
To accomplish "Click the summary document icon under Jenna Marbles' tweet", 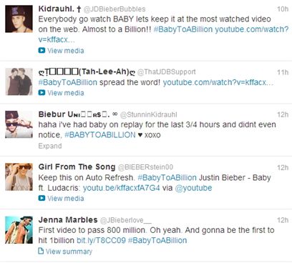I will point(41,251).
